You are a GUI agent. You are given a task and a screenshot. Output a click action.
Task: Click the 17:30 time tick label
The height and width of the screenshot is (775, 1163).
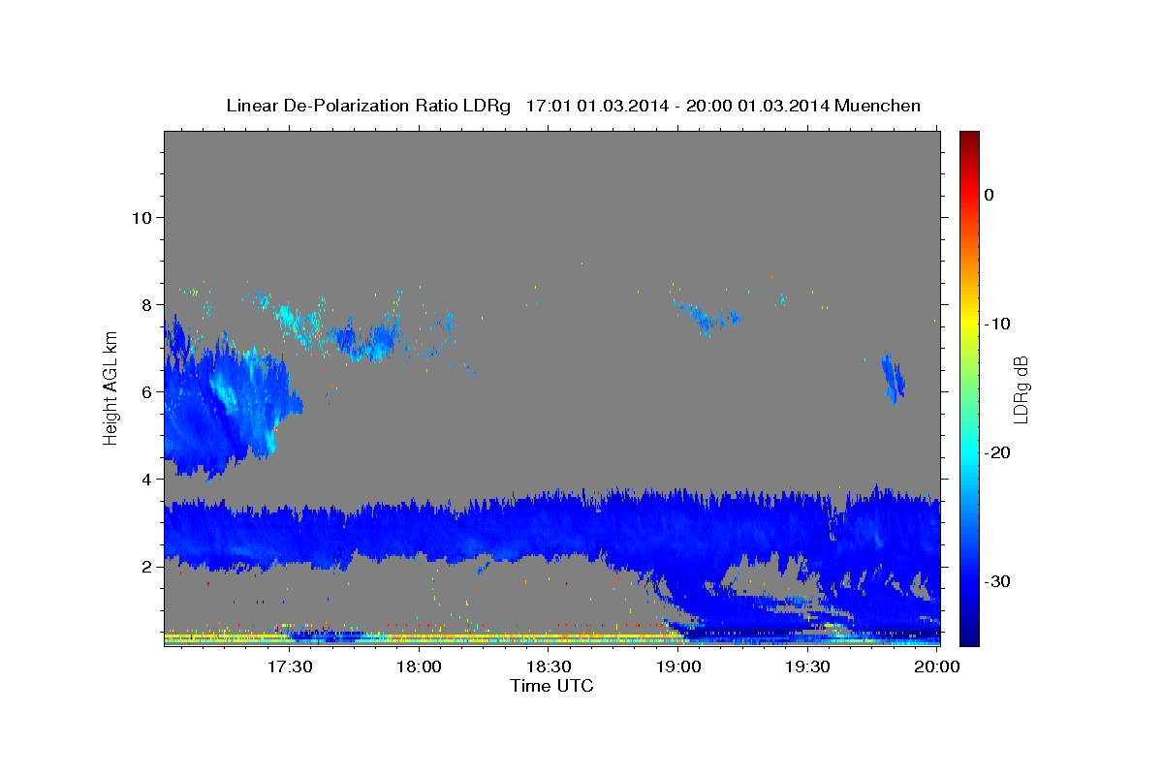click(289, 666)
